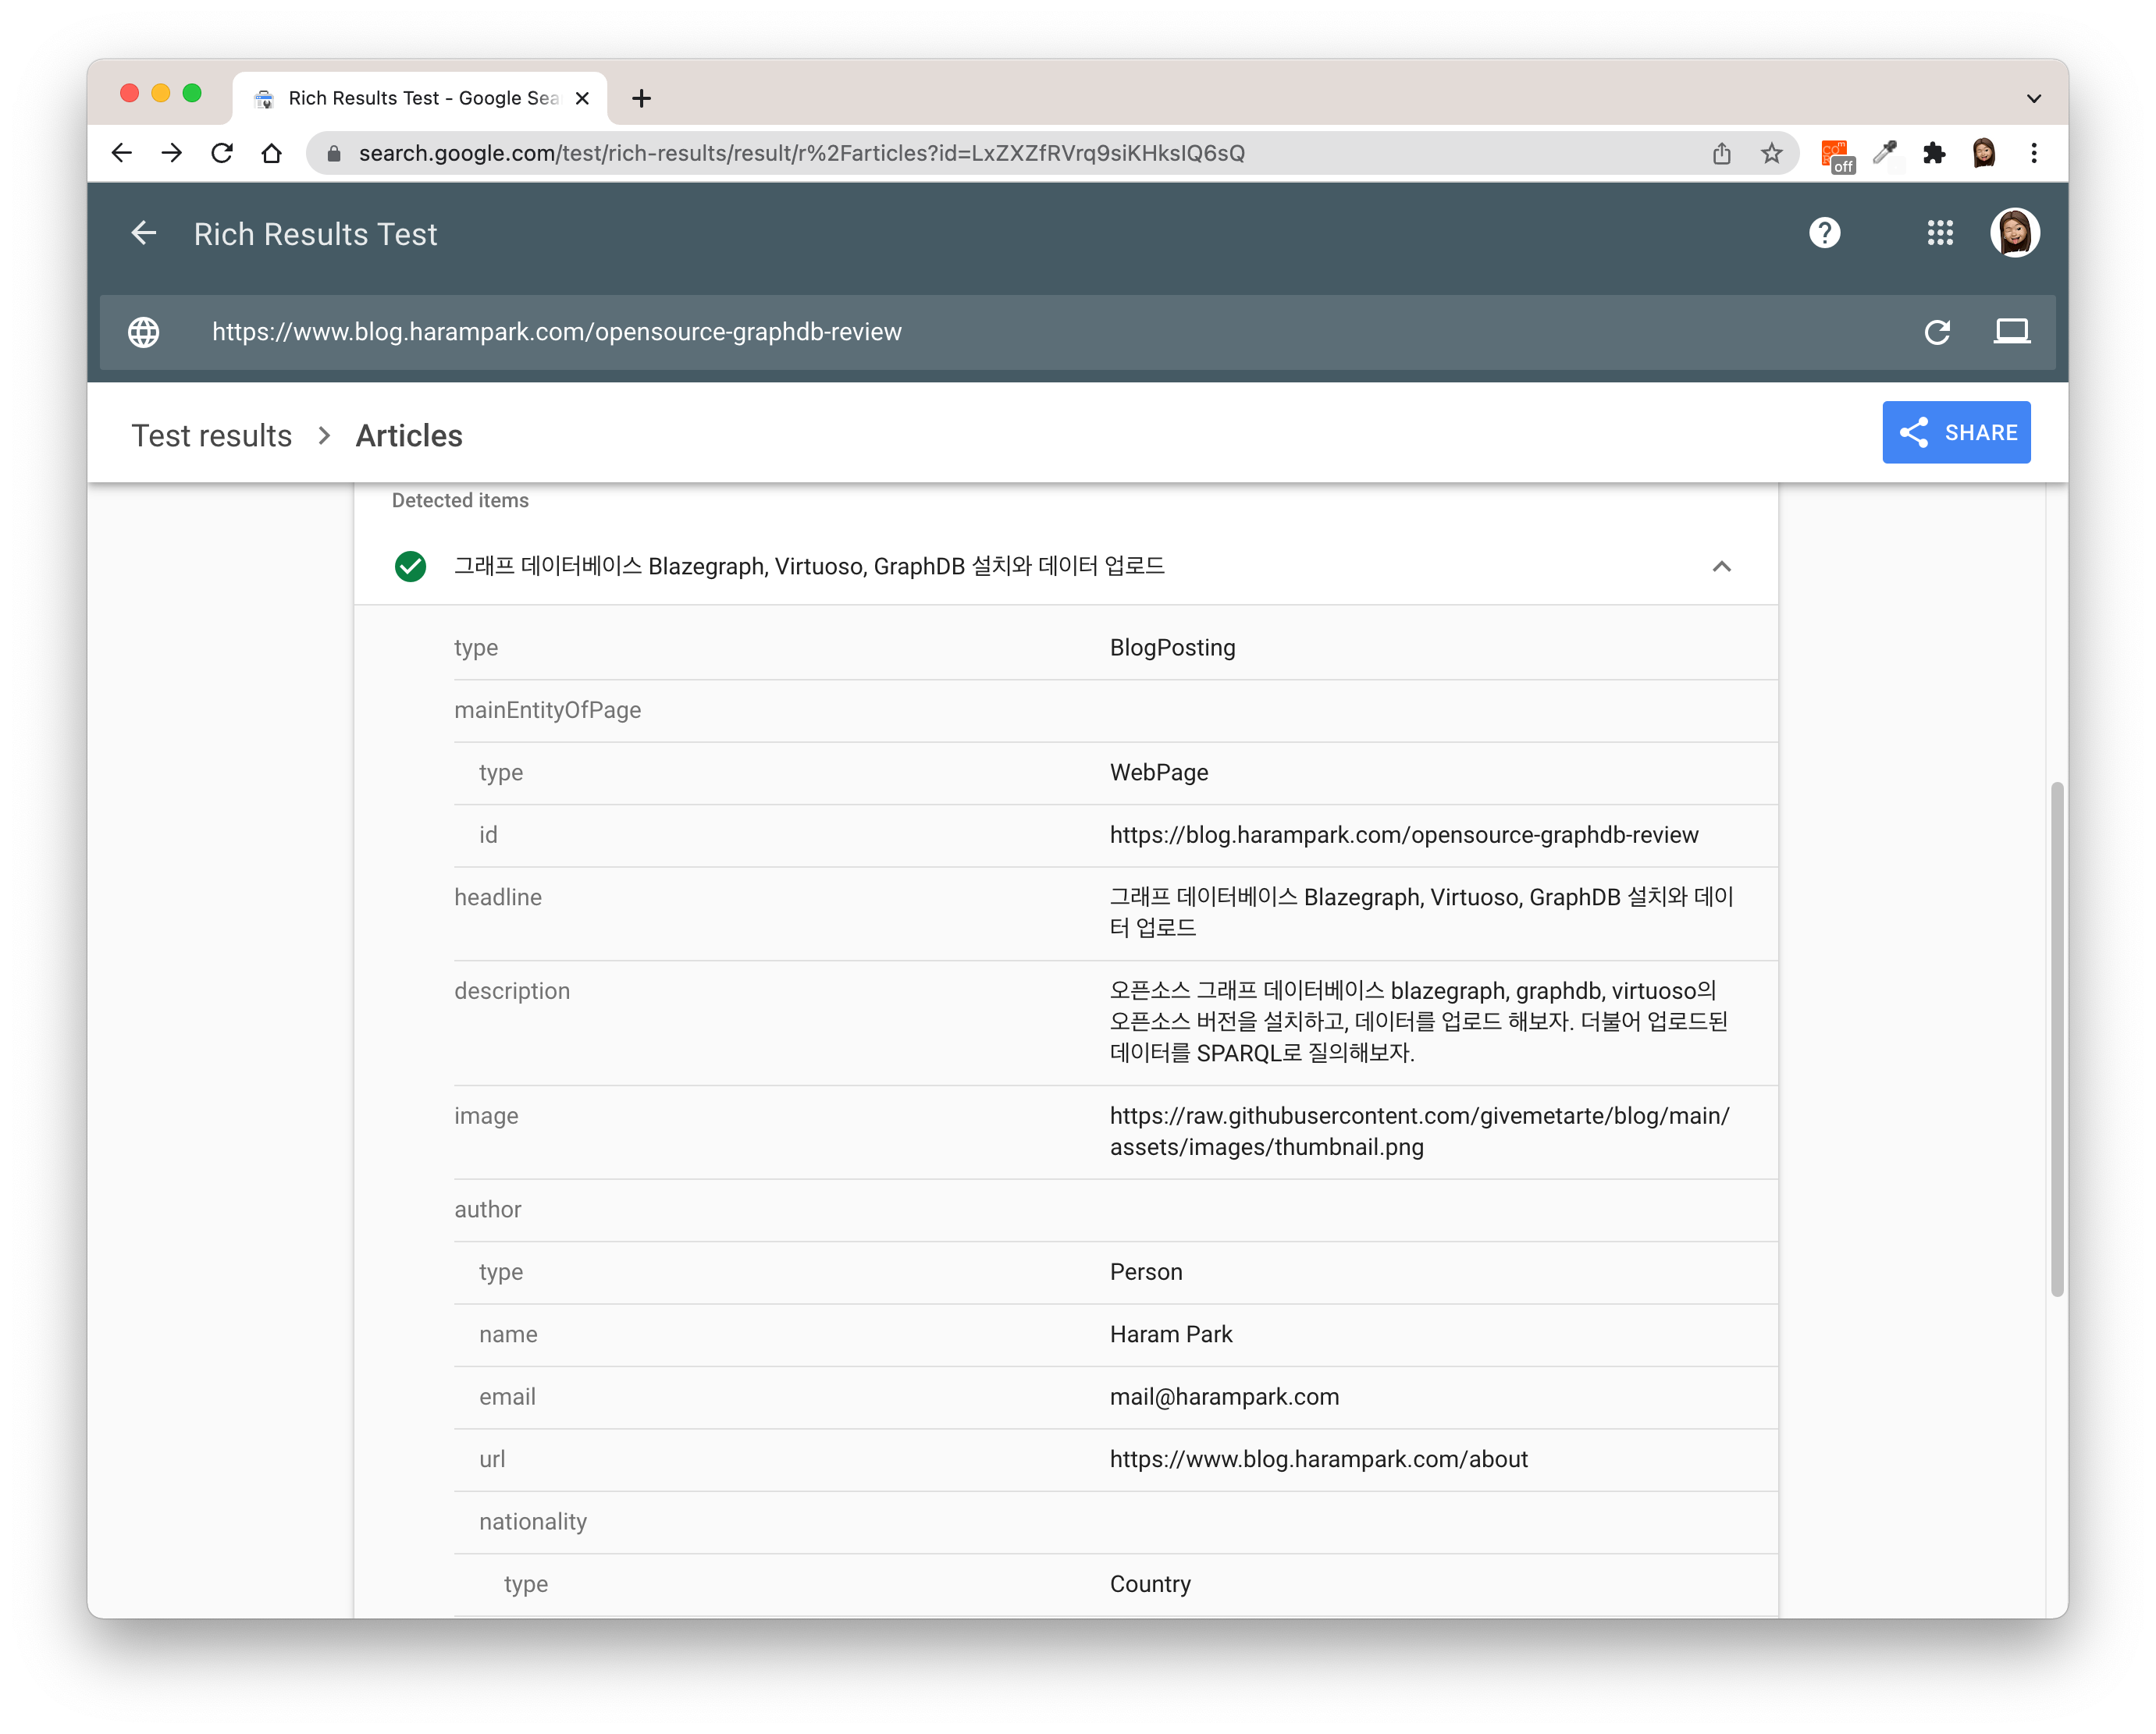Click the re-run test refresh icon
Image resolution: width=2156 pixels, height=1734 pixels.
1937,332
